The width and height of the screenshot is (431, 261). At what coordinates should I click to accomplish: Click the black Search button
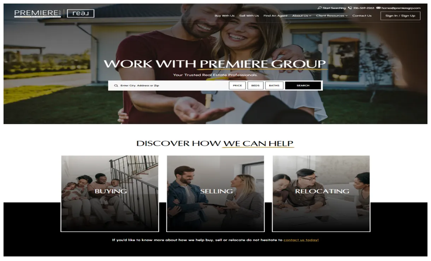tap(303, 85)
